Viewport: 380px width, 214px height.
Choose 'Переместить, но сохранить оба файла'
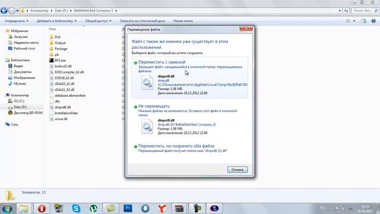[x=190, y=148]
